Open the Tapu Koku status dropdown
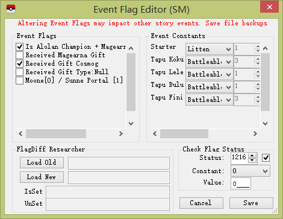Screen dimensions: 283x219 pyautogui.click(x=210, y=62)
